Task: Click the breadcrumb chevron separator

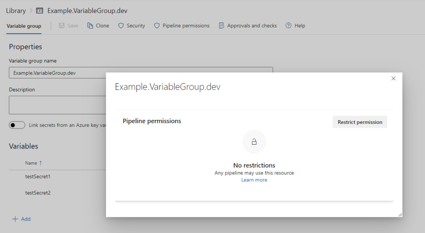Action: point(31,10)
